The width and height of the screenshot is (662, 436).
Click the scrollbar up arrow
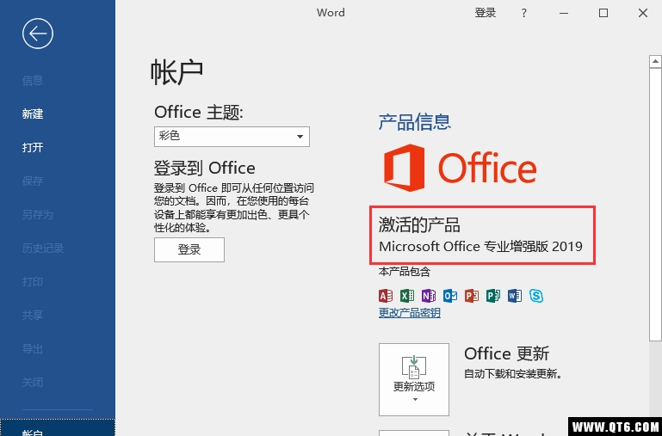click(x=655, y=62)
